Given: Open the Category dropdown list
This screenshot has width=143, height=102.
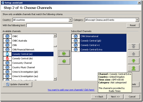Looking at the screenshot, I should pos(137,20).
